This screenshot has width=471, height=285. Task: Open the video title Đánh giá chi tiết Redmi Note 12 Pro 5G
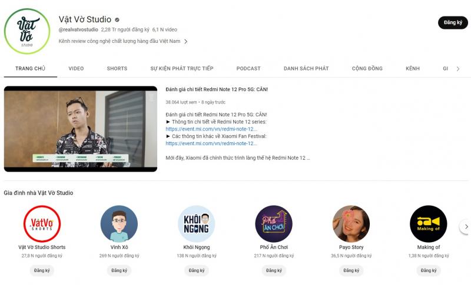pos(217,89)
